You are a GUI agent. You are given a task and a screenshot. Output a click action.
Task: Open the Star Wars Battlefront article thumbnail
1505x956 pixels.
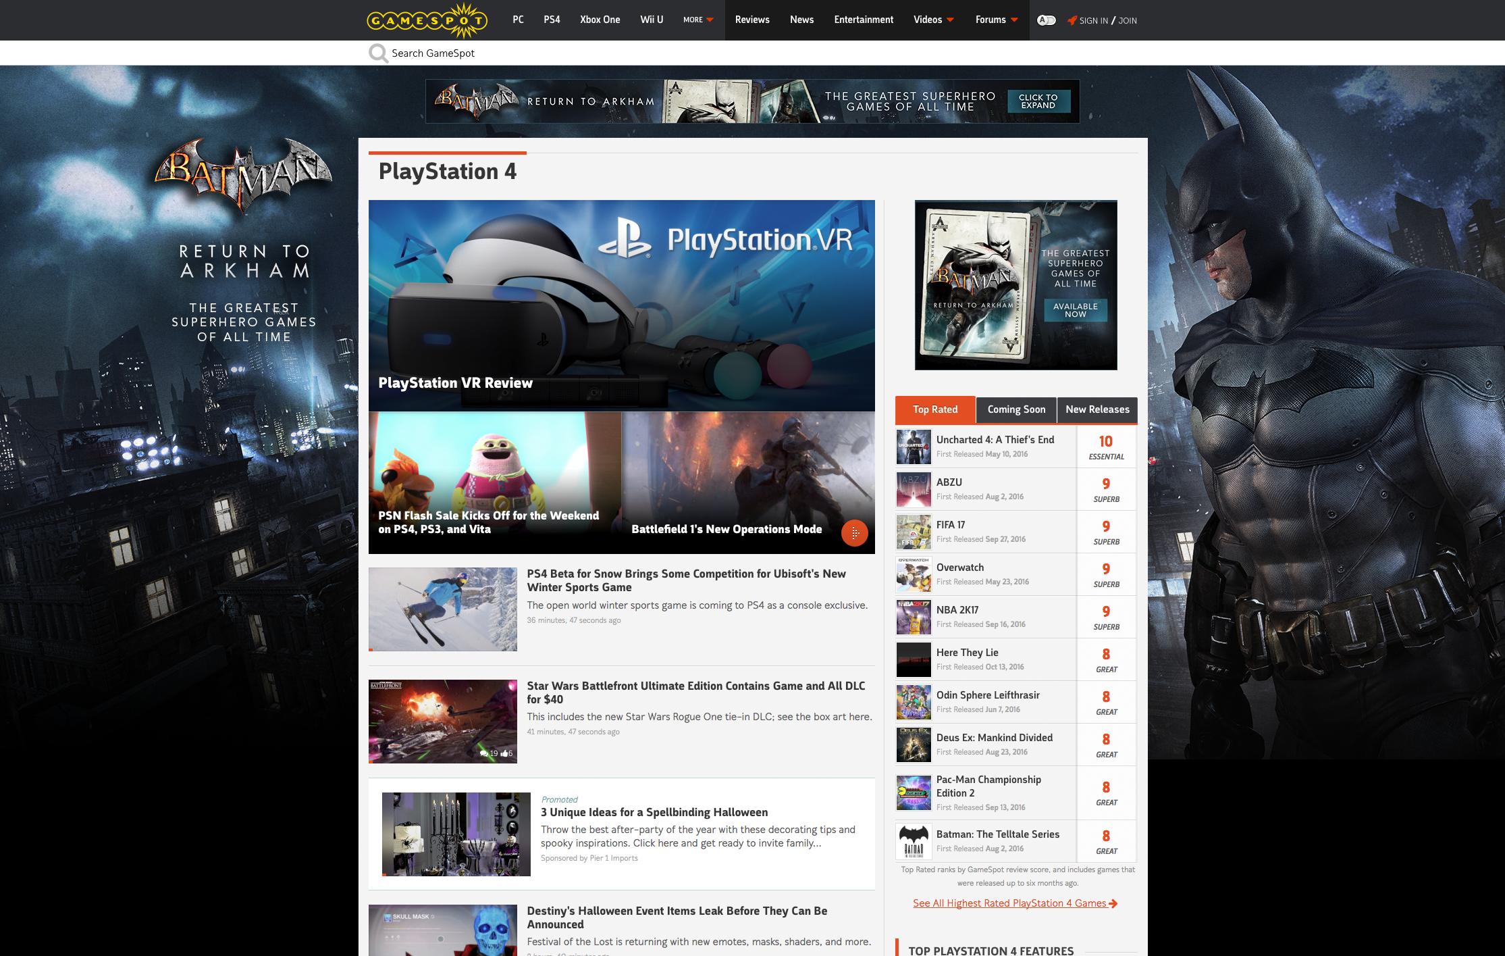point(443,722)
